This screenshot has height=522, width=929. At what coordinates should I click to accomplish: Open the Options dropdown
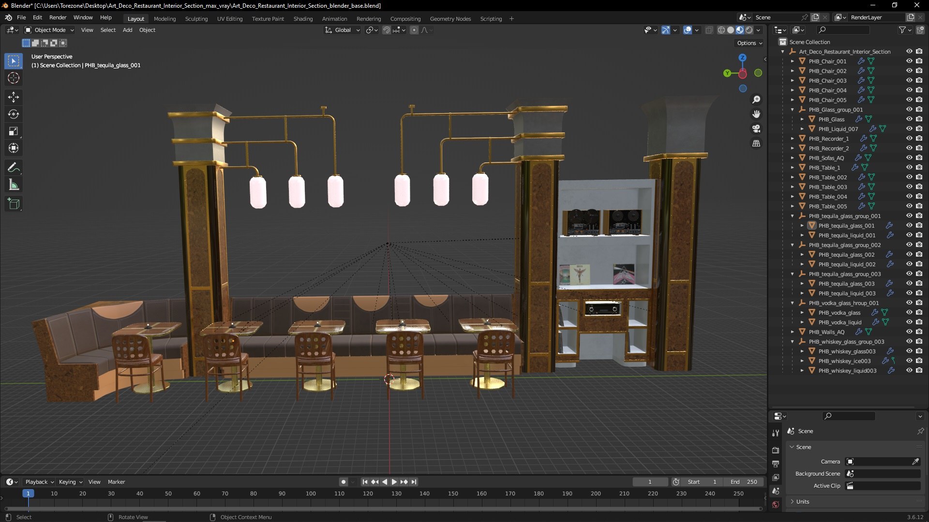coord(749,43)
